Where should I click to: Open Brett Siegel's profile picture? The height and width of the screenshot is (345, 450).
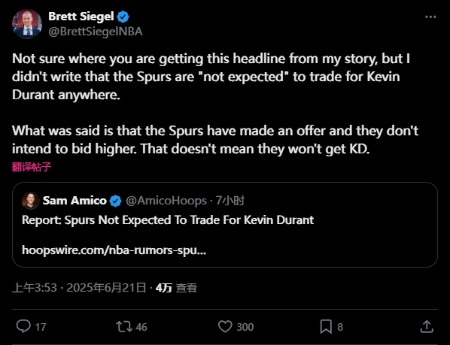(27, 24)
